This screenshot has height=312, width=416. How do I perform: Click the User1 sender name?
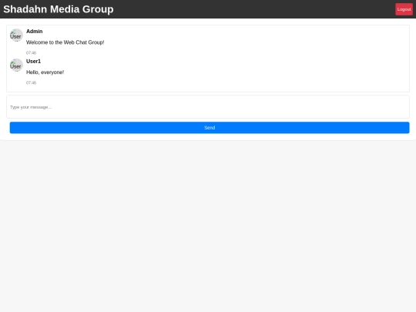click(33, 62)
